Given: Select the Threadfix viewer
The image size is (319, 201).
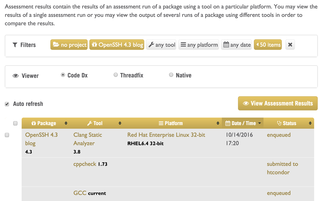Looking at the screenshot, I should pos(115,75).
